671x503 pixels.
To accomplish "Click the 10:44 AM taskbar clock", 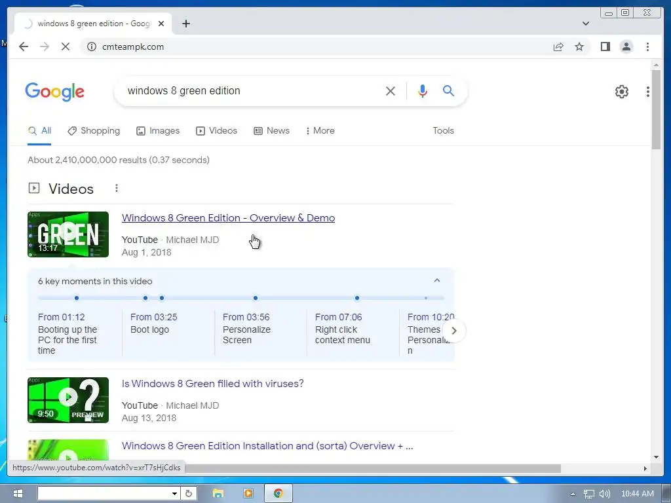I will click(637, 494).
